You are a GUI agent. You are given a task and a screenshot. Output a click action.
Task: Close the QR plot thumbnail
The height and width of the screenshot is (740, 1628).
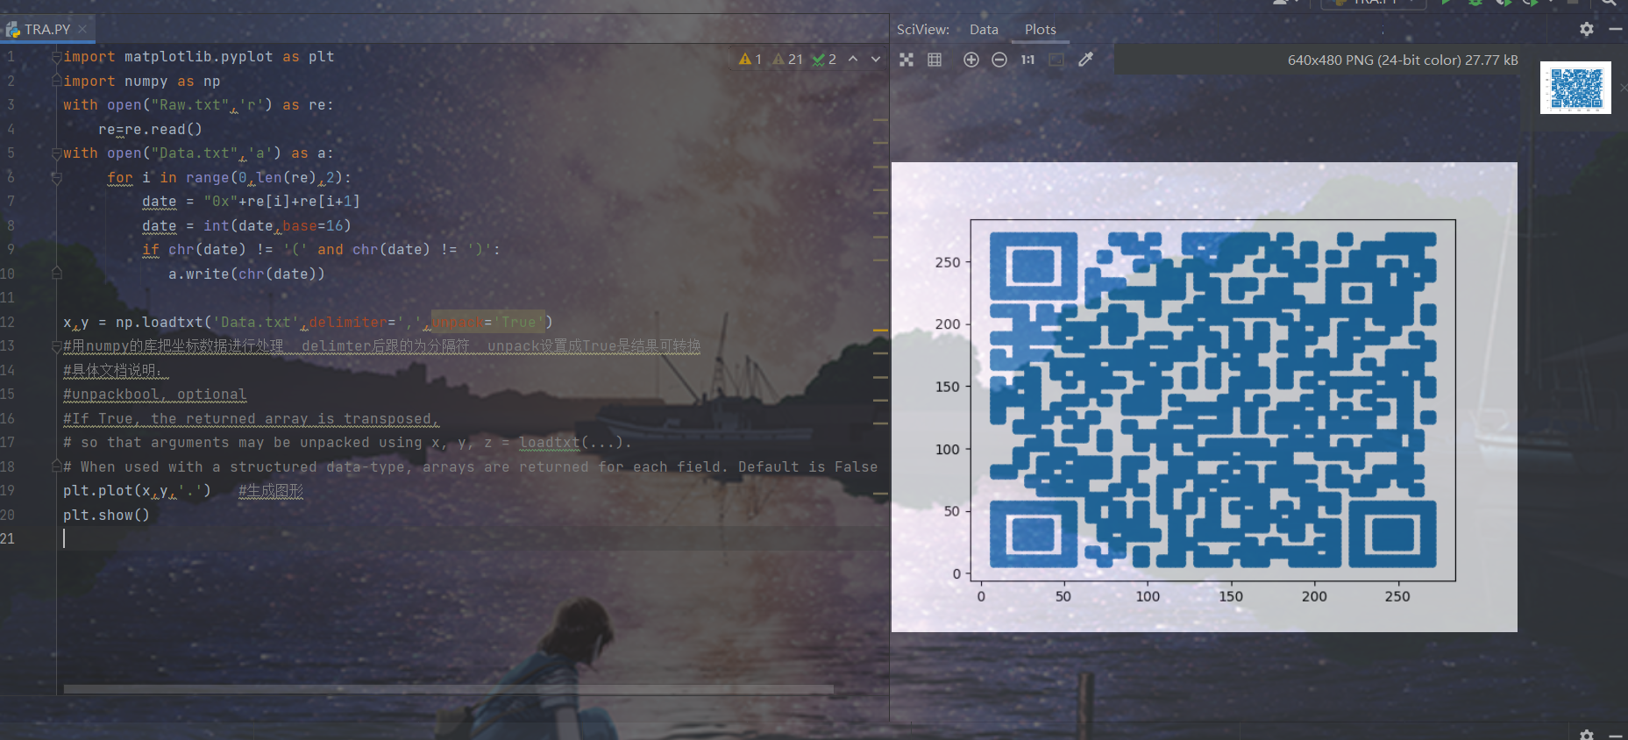click(1623, 88)
